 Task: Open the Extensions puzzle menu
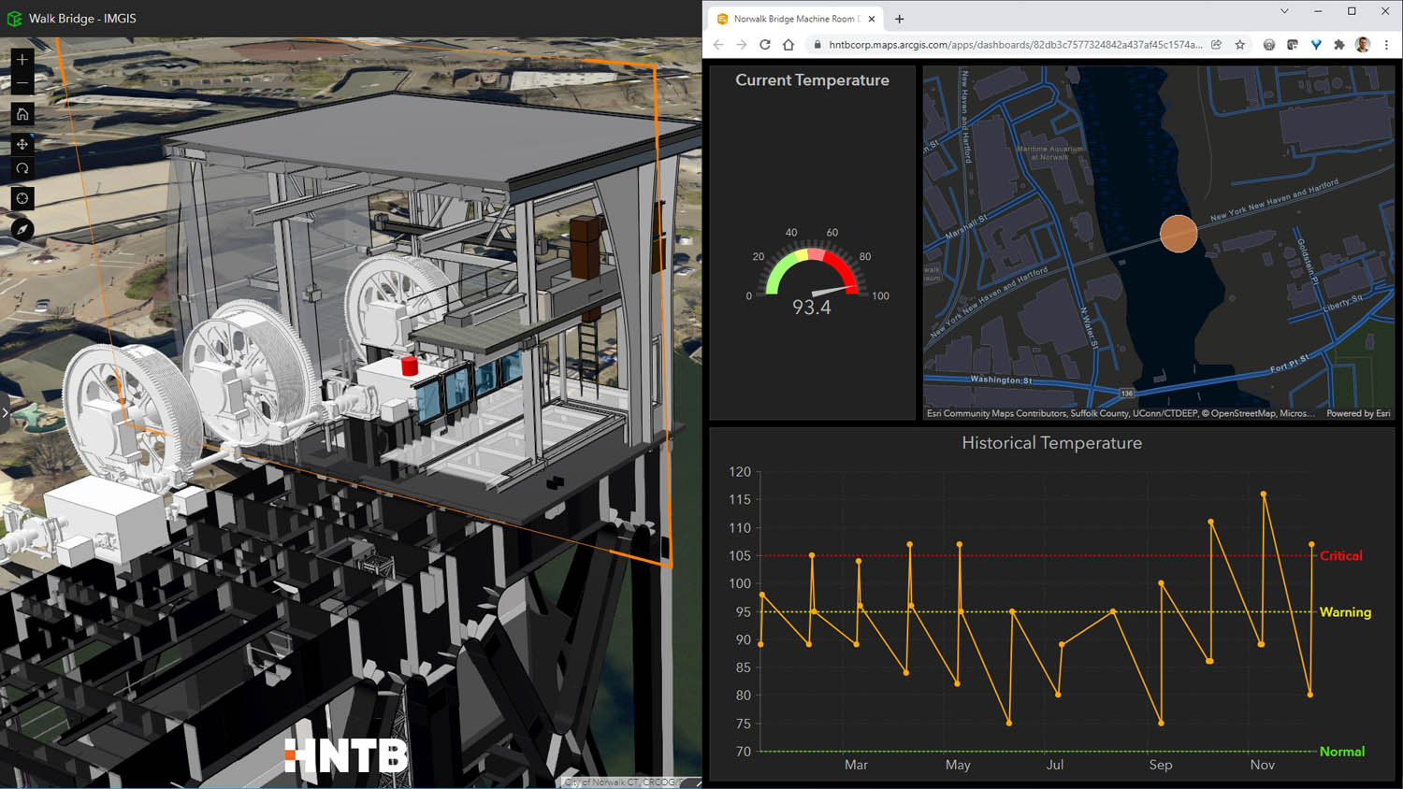[1339, 45]
